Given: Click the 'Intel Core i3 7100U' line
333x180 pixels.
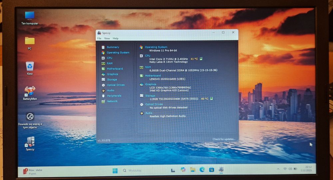Looking at the screenshot, I should click(168, 59).
